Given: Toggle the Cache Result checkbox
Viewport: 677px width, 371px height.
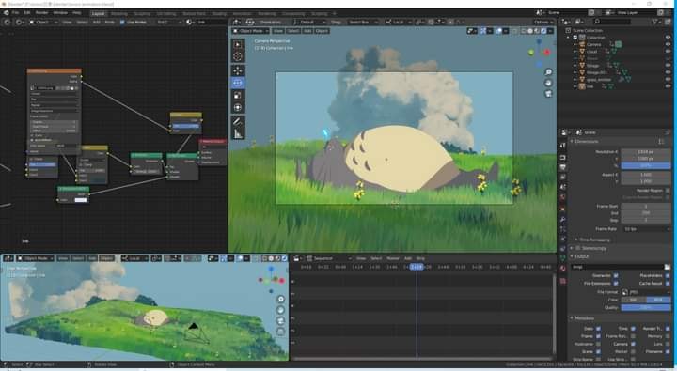Looking at the screenshot, I should (x=668, y=284).
